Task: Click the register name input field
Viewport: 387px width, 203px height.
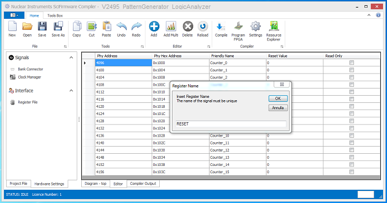Action: (x=231, y=124)
